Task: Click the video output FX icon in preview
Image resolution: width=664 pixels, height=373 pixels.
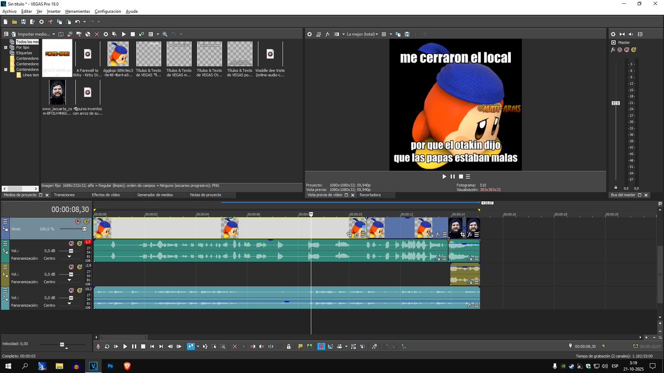Action: pyautogui.click(x=328, y=34)
